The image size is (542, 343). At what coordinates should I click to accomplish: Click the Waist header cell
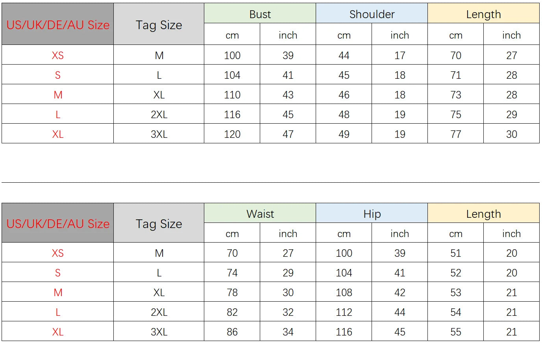[x=260, y=213]
